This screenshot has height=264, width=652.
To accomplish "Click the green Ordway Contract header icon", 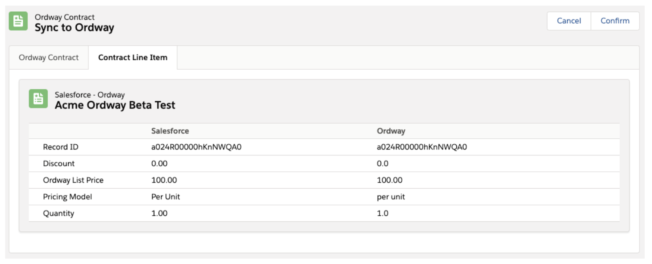I will [x=18, y=22].
